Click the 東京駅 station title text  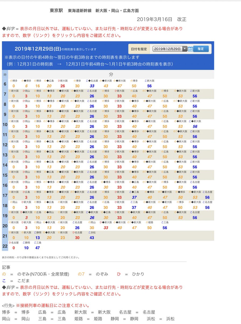tap(57, 11)
